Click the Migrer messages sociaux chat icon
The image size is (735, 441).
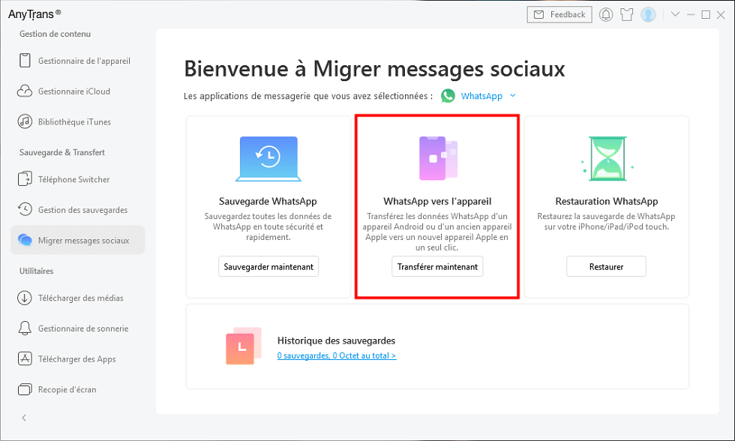point(25,240)
